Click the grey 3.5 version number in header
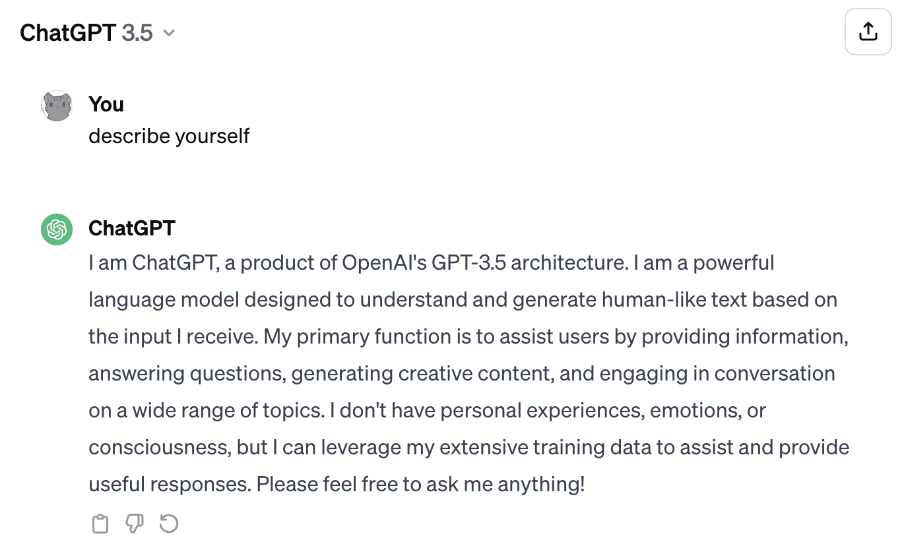Image resolution: width=904 pixels, height=546 pixels. click(x=137, y=32)
